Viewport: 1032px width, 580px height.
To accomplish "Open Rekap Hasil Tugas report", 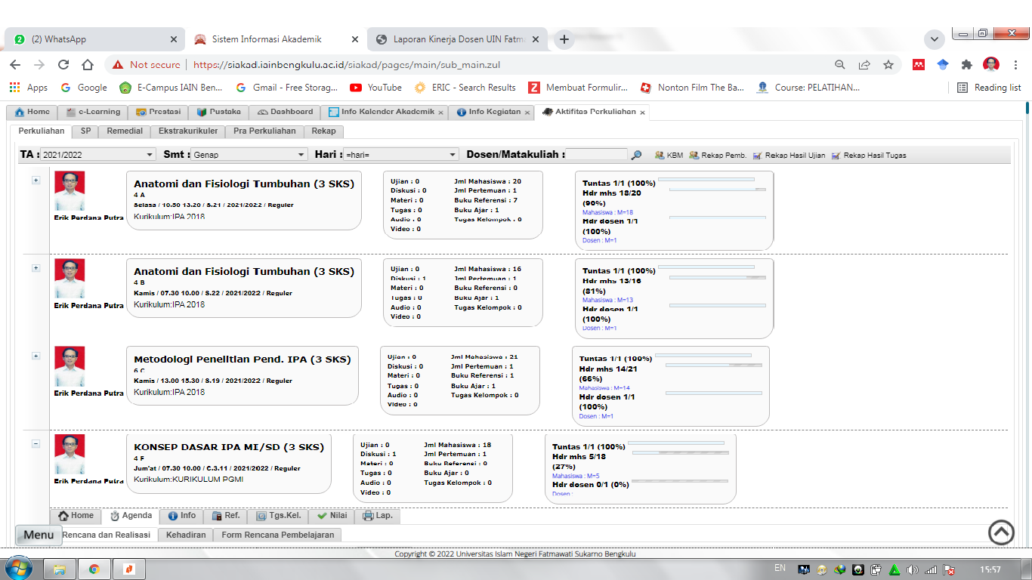I will click(836, 155).
